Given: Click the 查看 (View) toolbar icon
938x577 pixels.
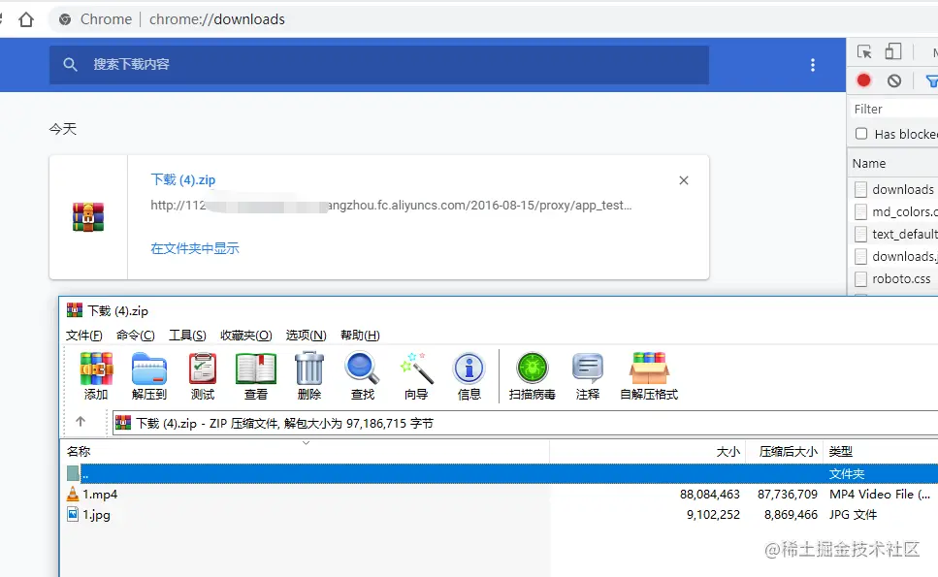Looking at the screenshot, I should coord(256,375).
